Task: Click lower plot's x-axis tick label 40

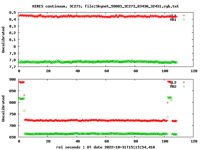Action: [x=77, y=141]
